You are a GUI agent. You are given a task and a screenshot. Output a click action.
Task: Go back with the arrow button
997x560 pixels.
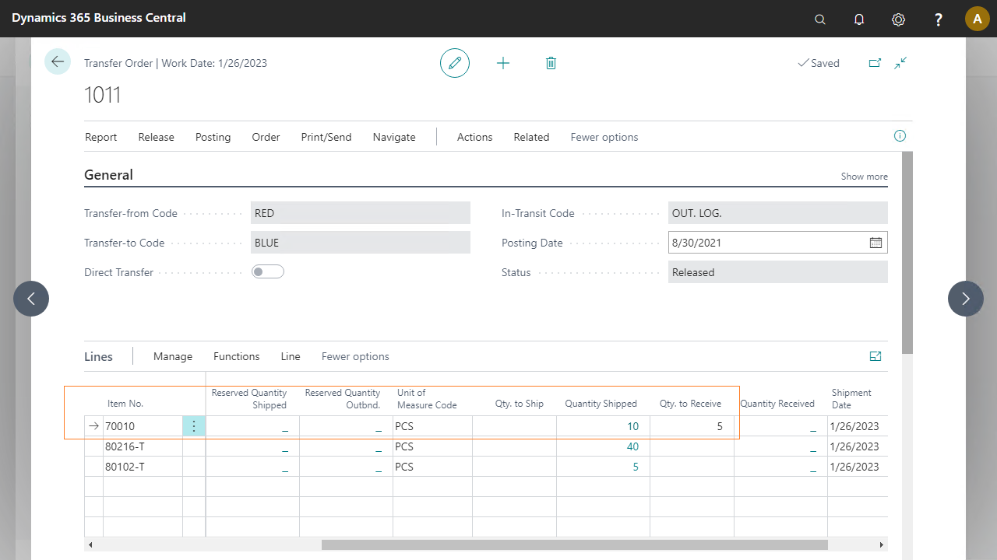[x=58, y=61]
